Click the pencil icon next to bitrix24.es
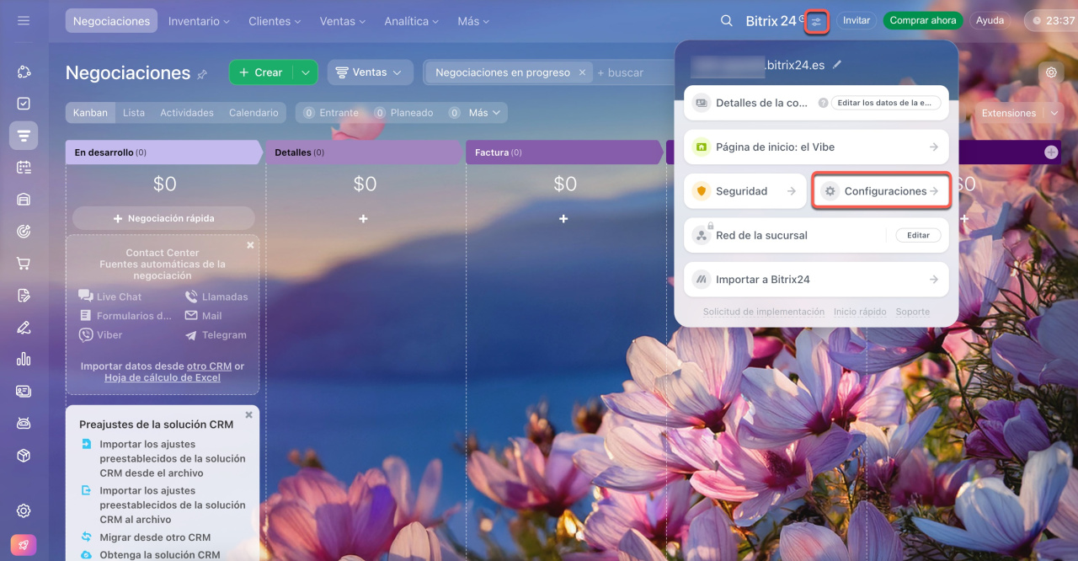Screen dimensions: 1078x561 click(837, 65)
